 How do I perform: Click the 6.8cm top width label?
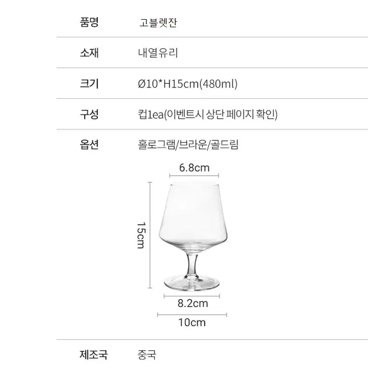[x=194, y=168]
